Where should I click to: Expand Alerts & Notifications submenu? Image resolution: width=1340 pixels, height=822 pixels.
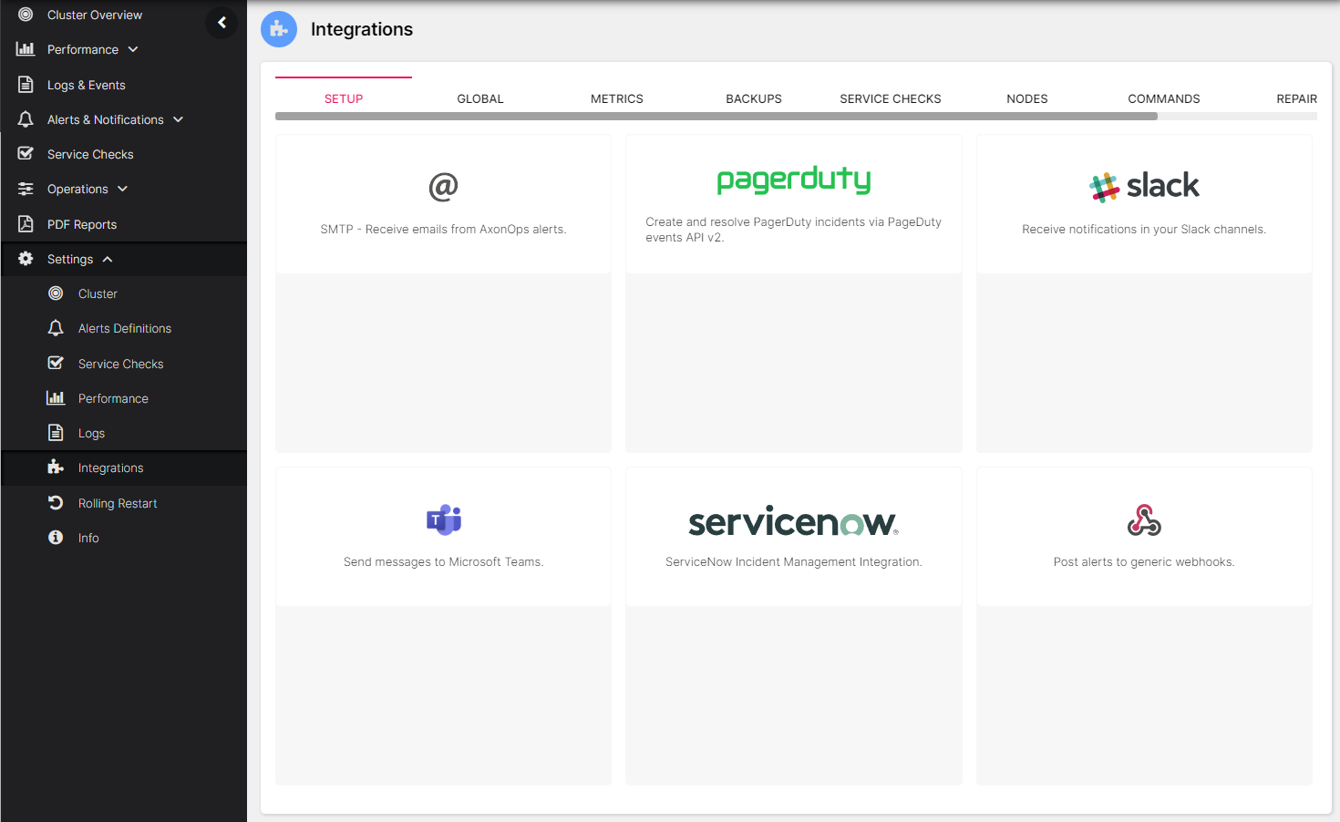tap(179, 119)
